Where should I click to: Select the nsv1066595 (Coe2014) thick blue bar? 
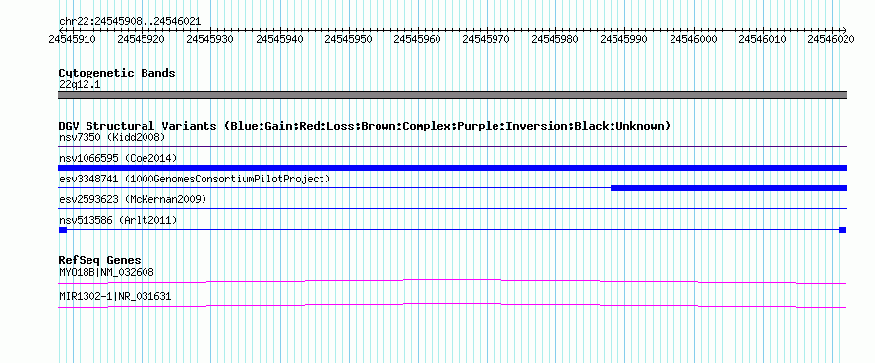pos(452,168)
